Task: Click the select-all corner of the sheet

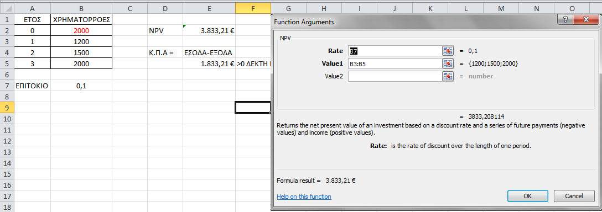Action: point(7,8)
